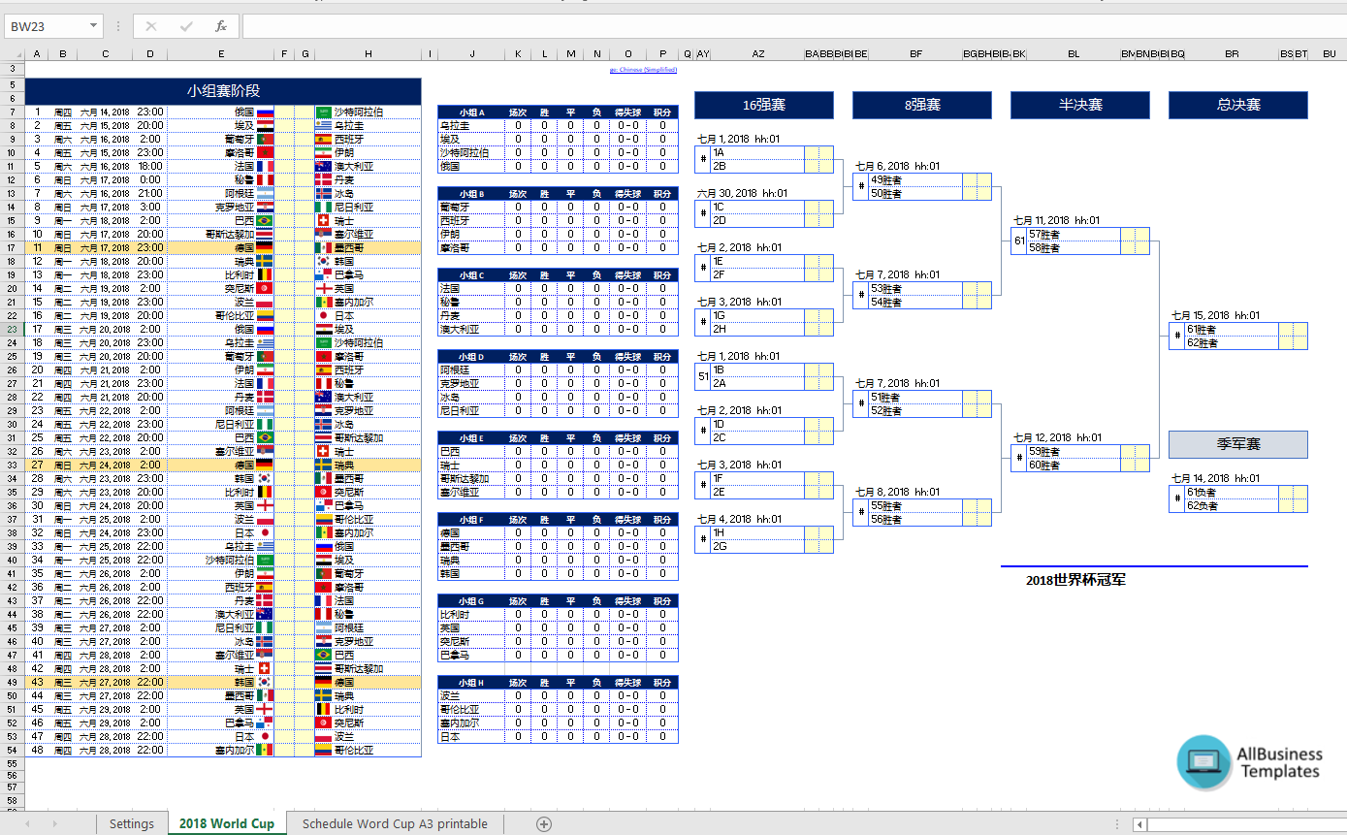Click the 季军赛 header button
Viewport: 1347px width, 835px height.
click(x=1237, y=444)
